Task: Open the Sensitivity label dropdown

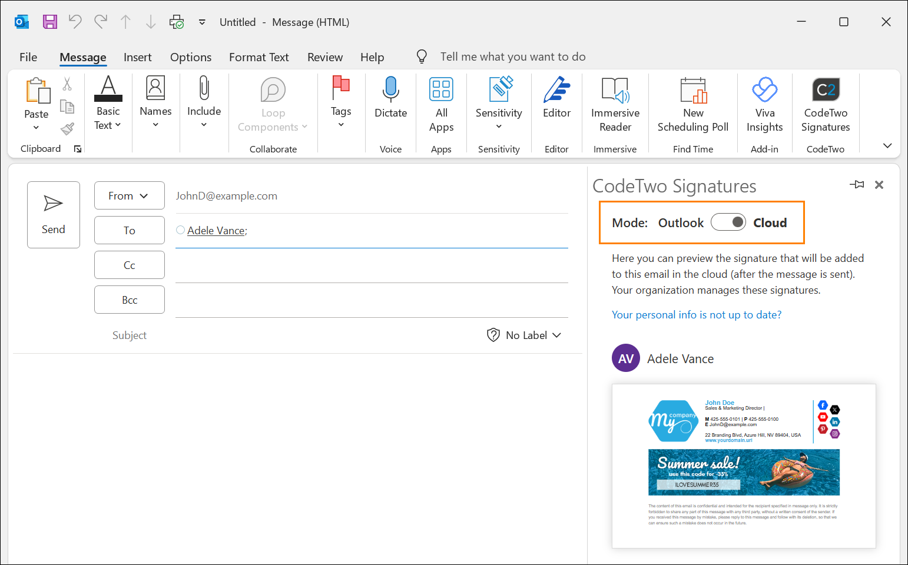Action: [499, 103]
